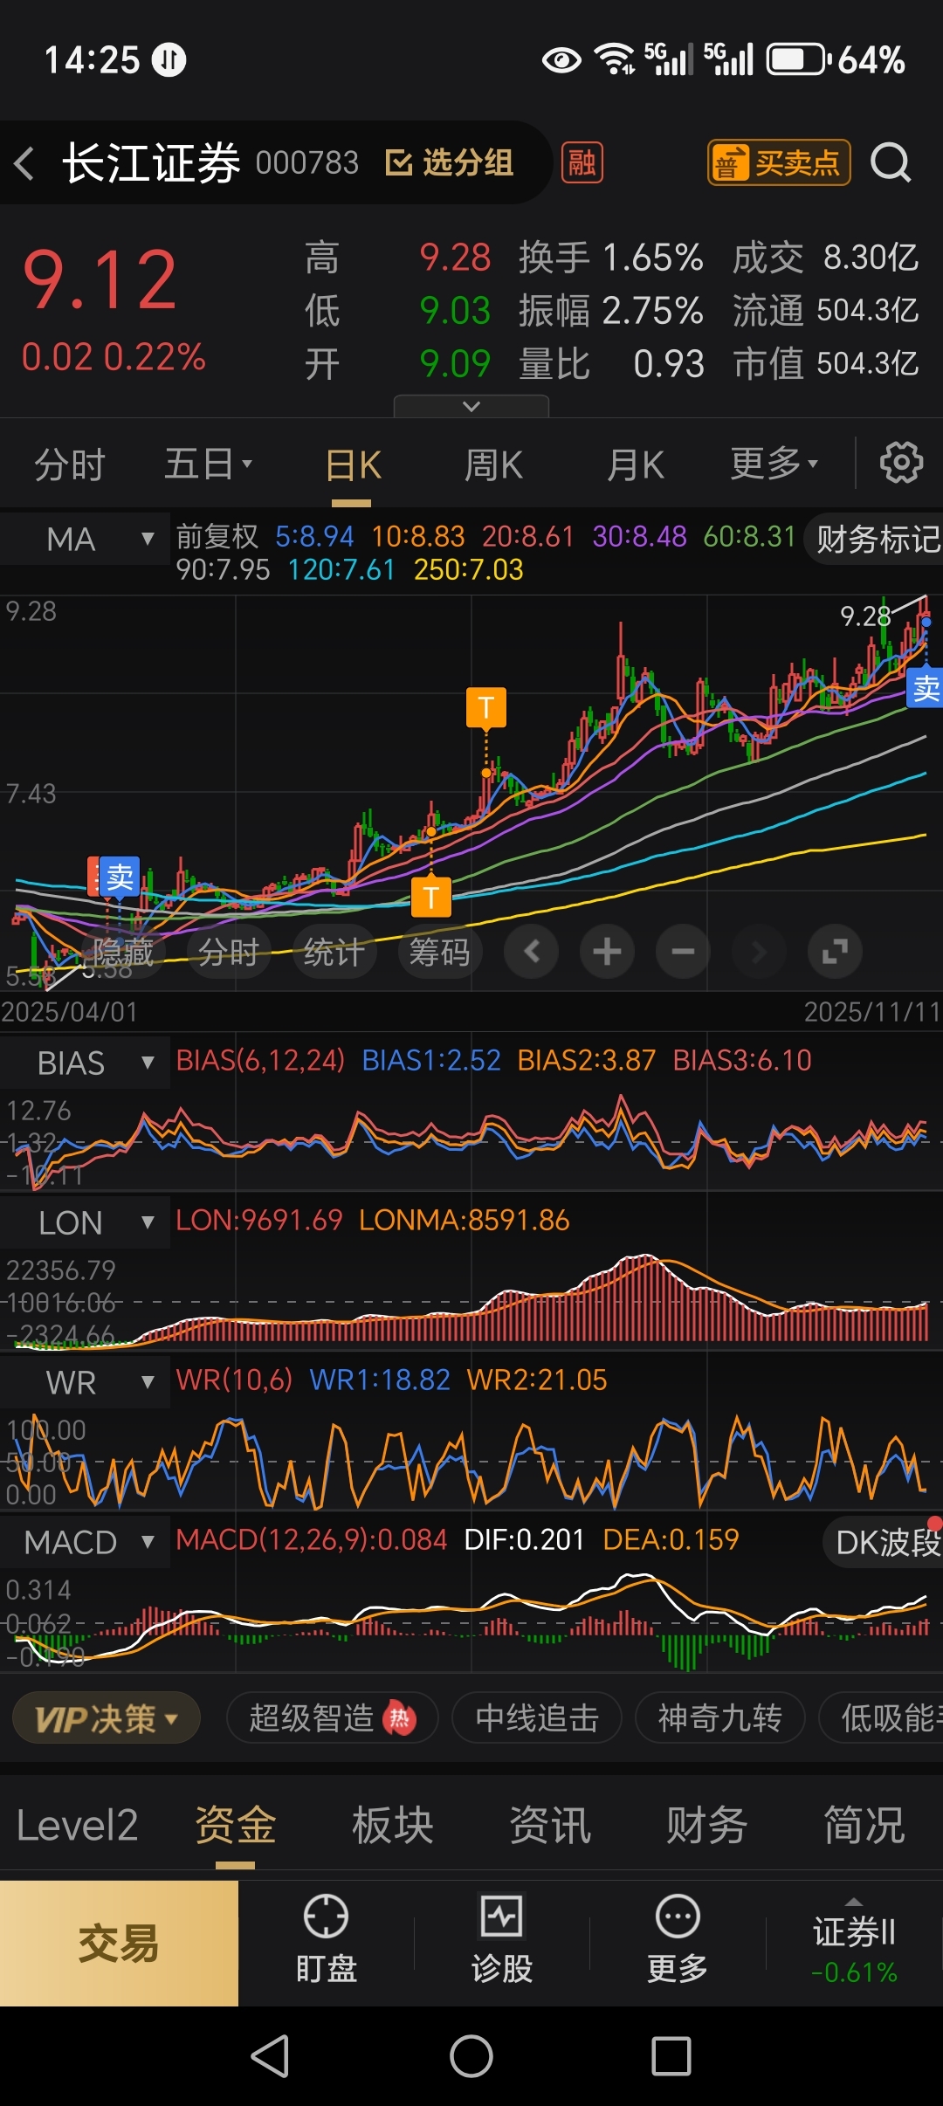
Task: Open the 更多 chart period dropdown
Action: (774, 464)
